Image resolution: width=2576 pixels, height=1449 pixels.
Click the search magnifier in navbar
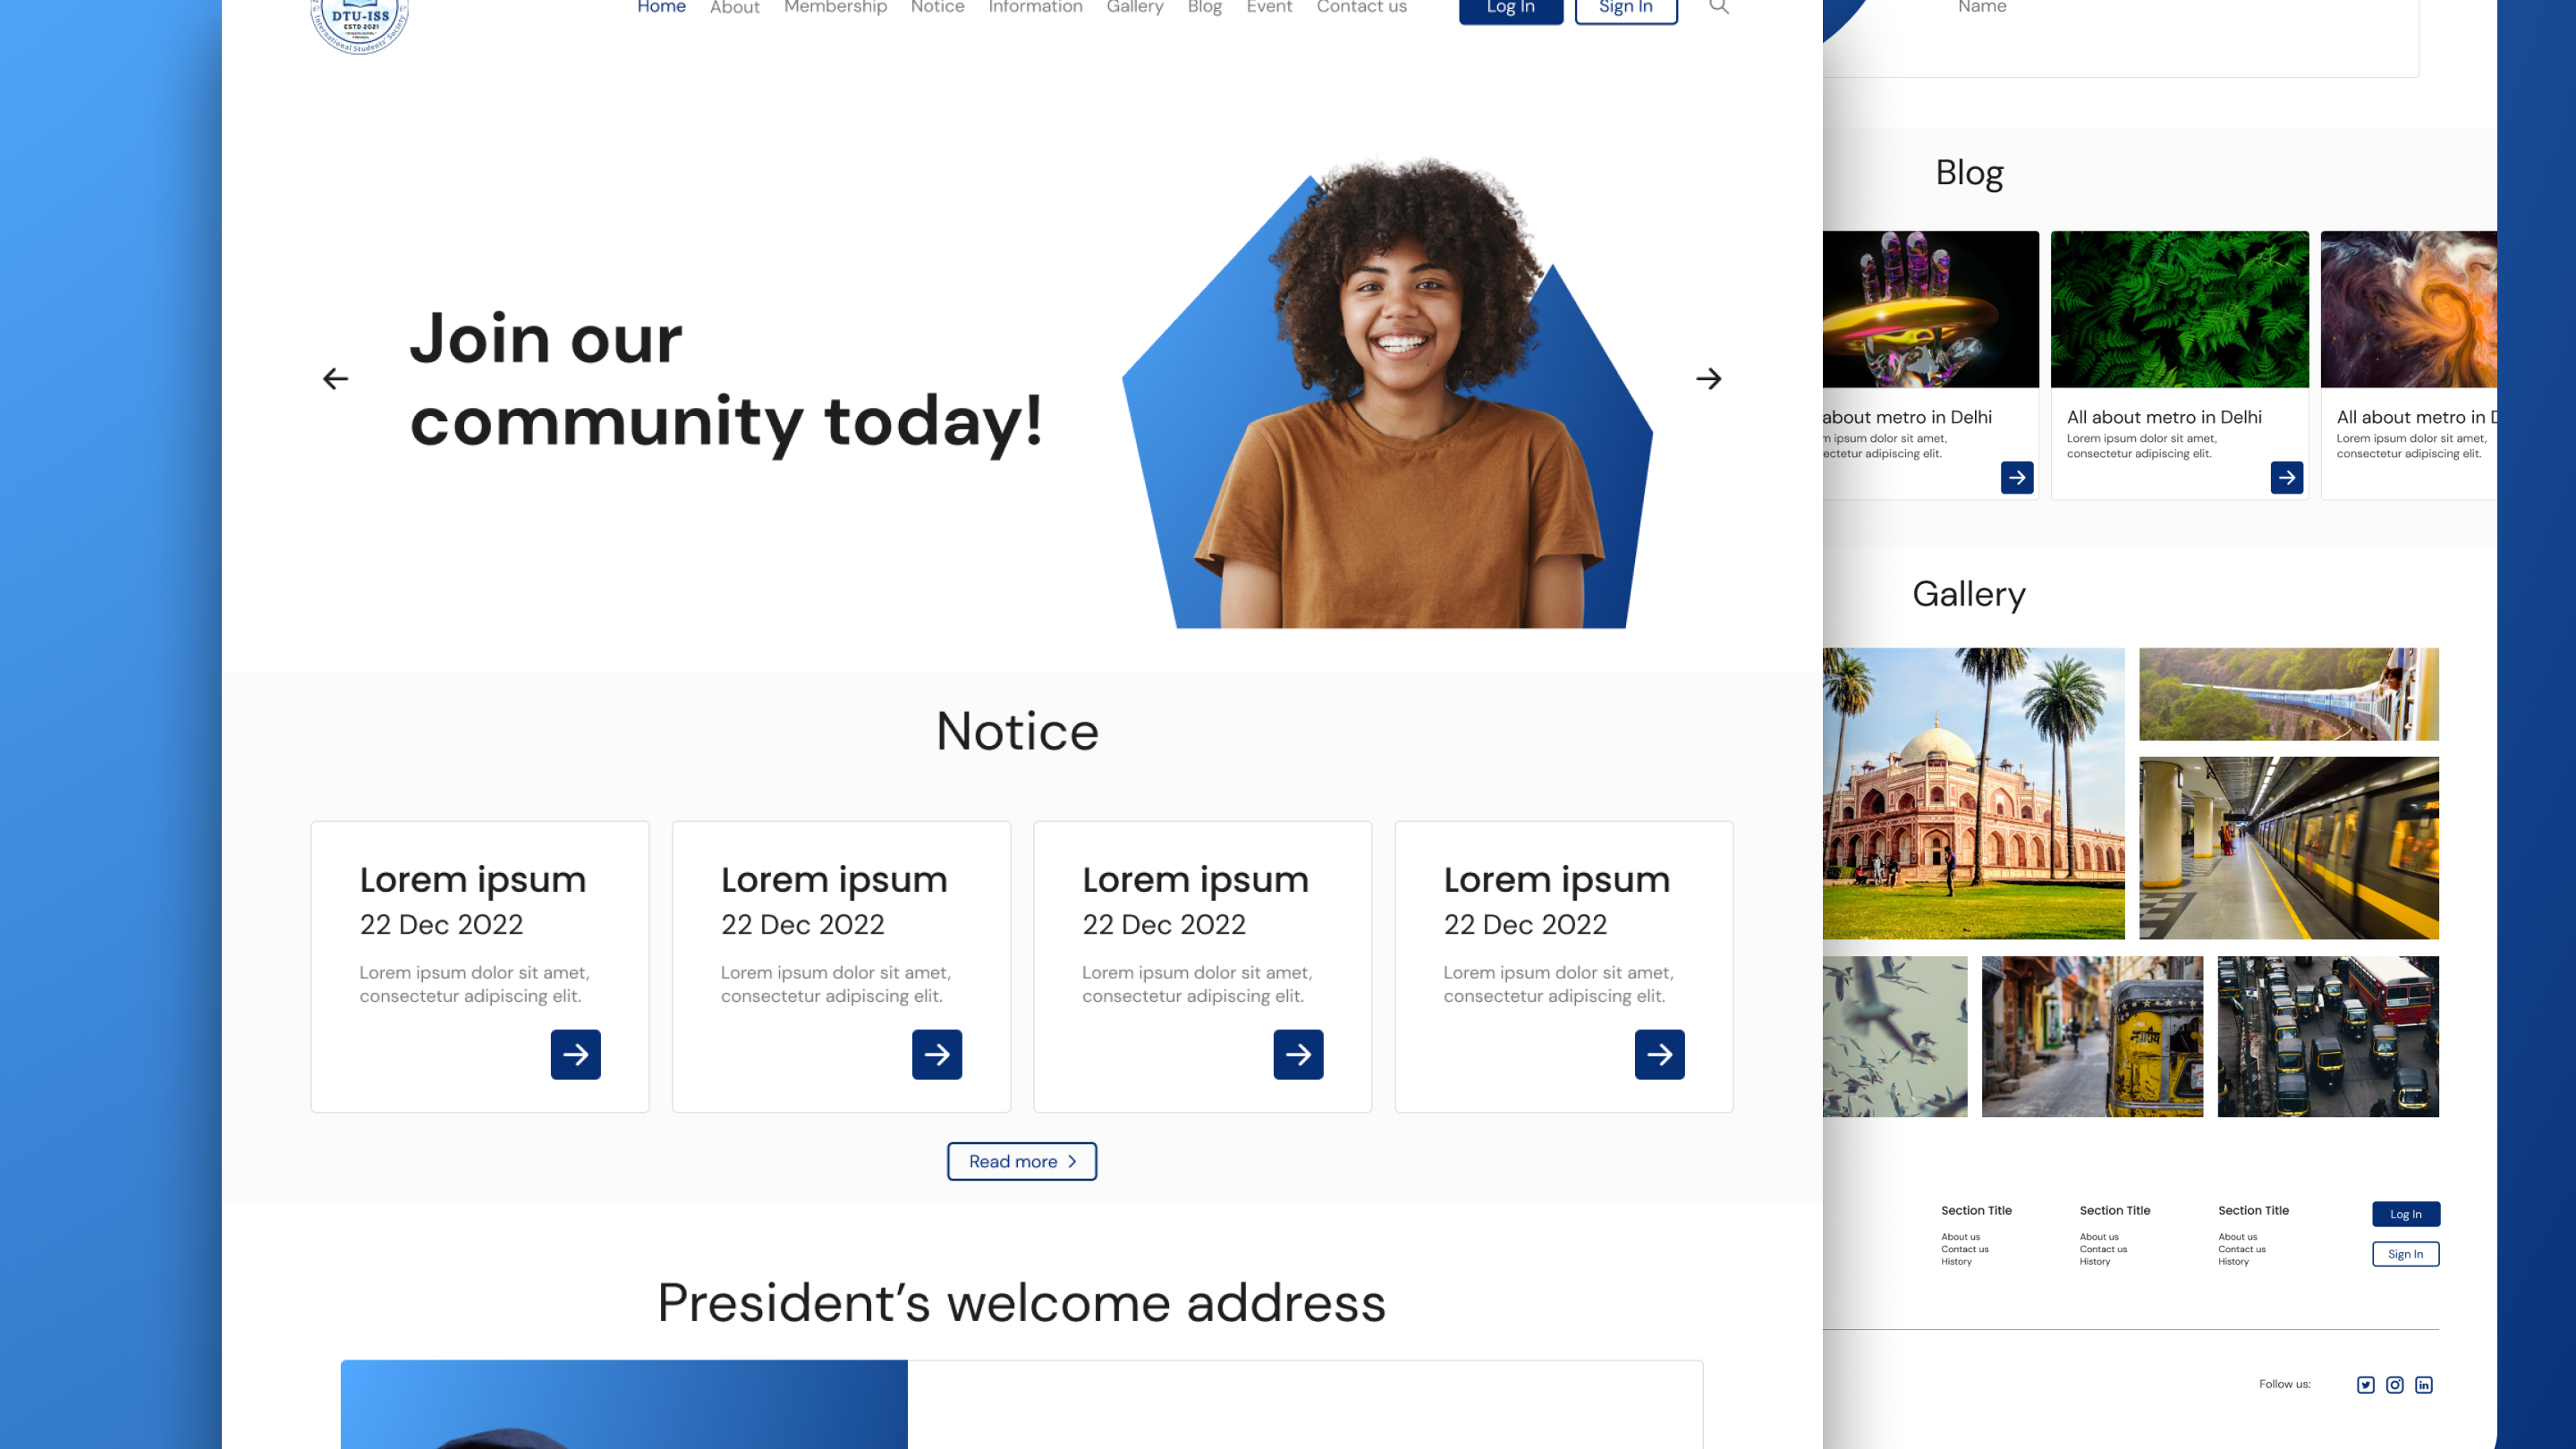(1718, 7)
